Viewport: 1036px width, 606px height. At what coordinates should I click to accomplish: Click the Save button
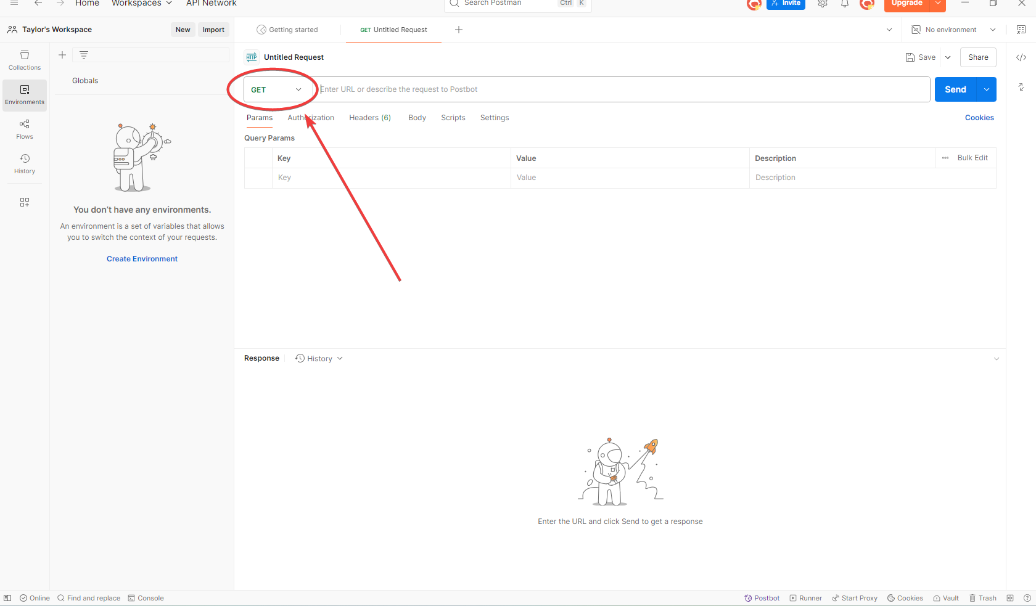click(921, 57)
